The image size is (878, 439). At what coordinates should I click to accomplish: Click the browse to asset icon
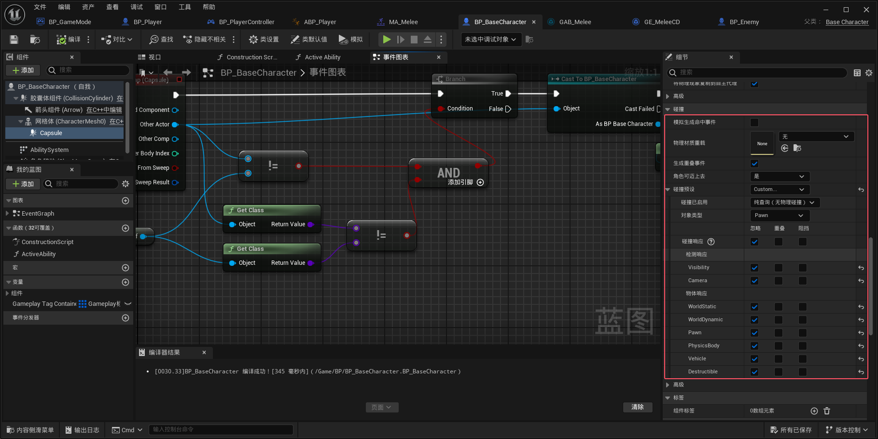pos(35,40)
